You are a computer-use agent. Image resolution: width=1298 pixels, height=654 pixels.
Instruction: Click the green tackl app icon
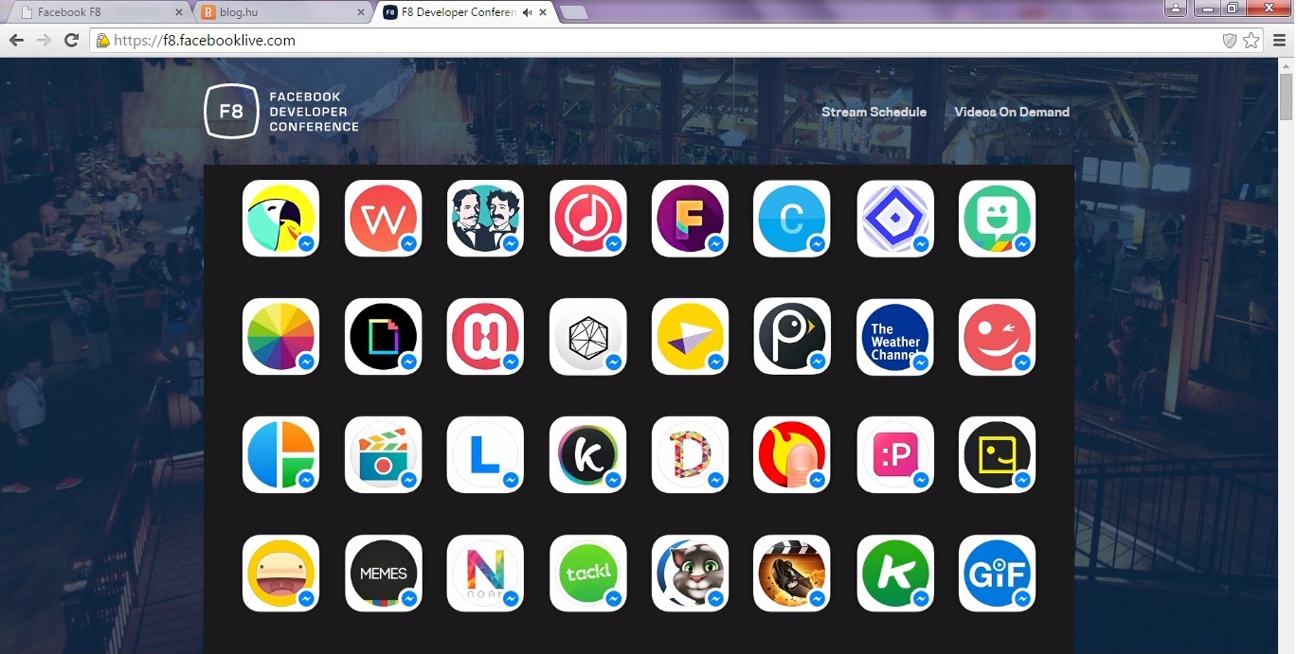click(x=587, y=574)
